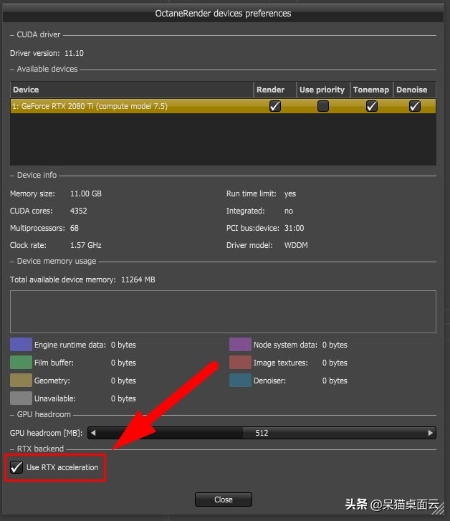Toggle Use RTX acceleration checkbox

(16, 467)
